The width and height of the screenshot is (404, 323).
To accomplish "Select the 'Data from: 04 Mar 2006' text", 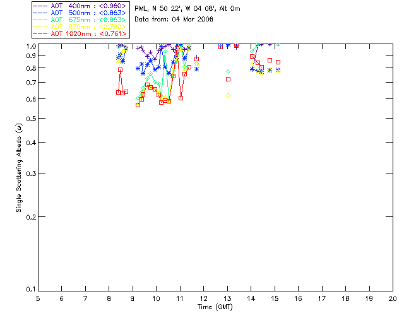I will coord(174,20).
